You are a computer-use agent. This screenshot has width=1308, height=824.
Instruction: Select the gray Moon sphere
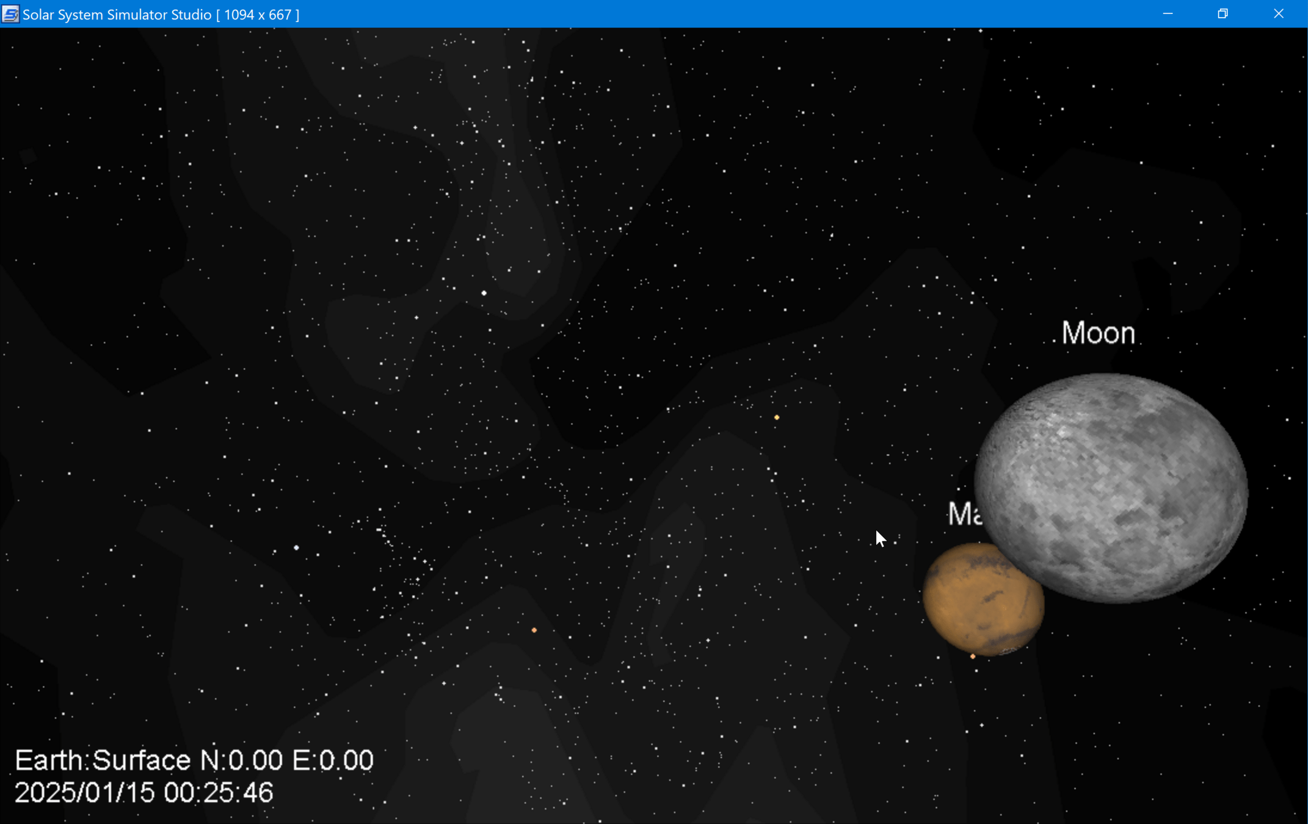coord(1111,488)
